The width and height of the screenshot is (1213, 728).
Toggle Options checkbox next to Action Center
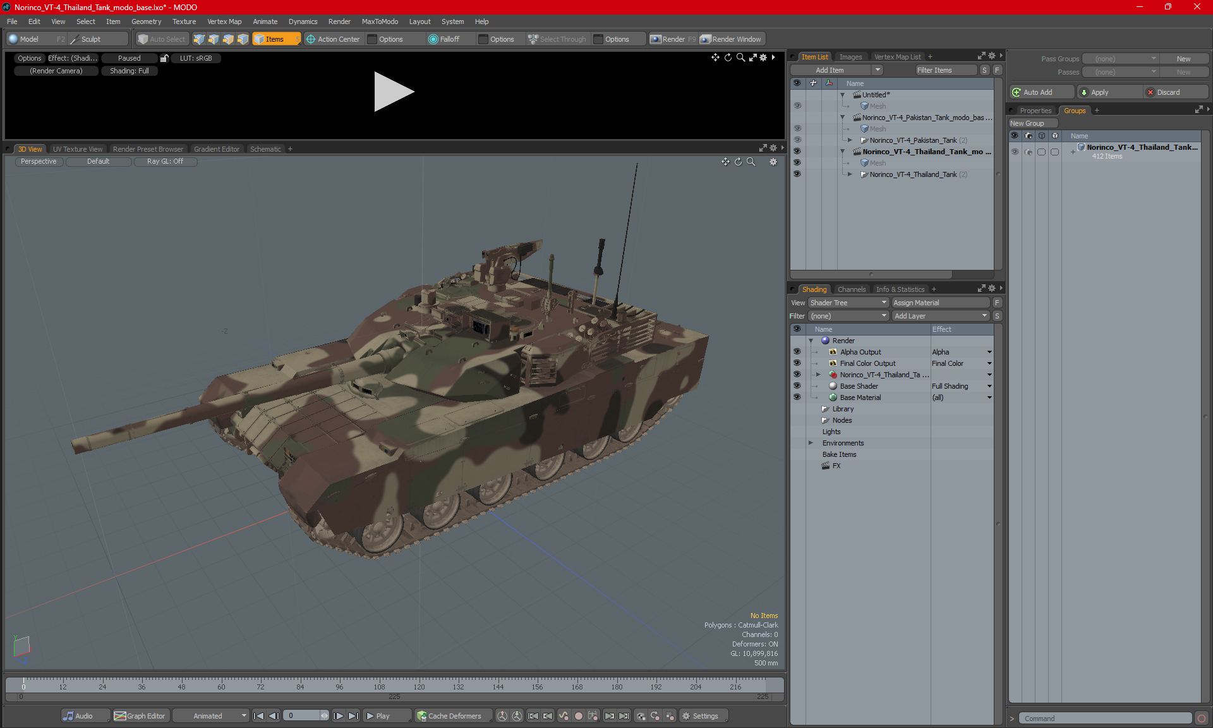point(372,39)
